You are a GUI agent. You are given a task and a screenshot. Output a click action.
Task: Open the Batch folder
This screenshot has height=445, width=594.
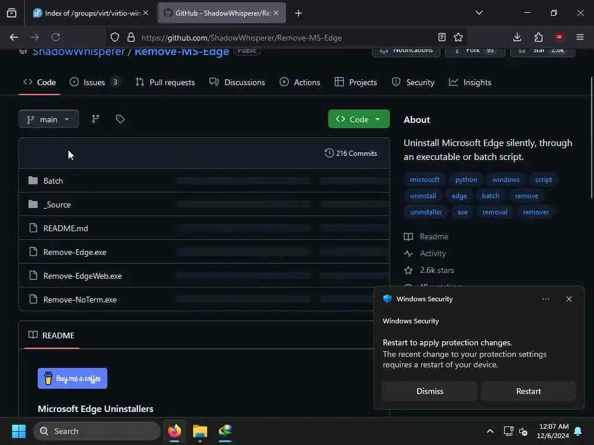coord(53,181)
